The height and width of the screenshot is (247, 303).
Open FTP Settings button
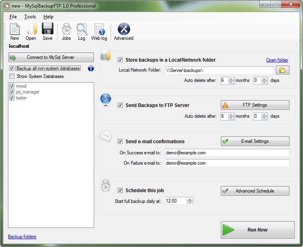pos(255,105)
